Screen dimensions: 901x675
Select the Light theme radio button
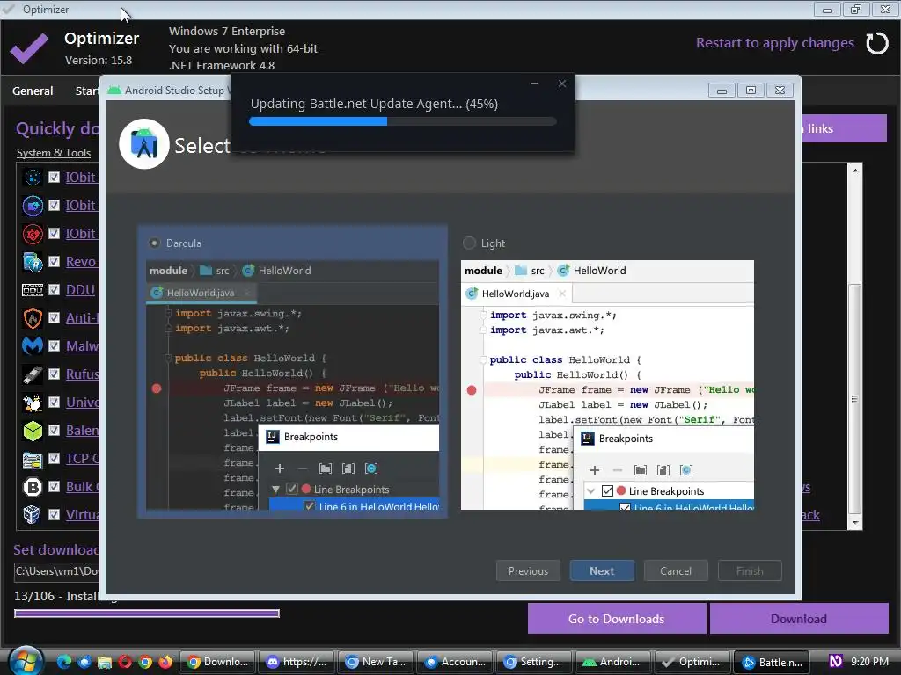tap(470, 243)
